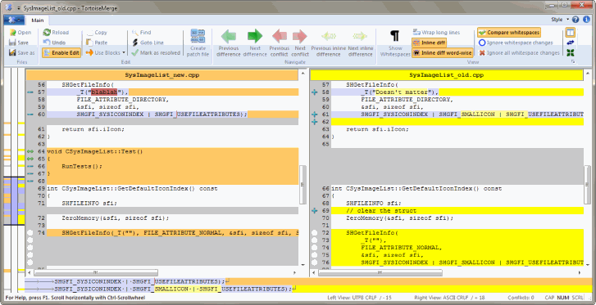Click the left pane horizontal scrollbar thumb

(95, 272)
